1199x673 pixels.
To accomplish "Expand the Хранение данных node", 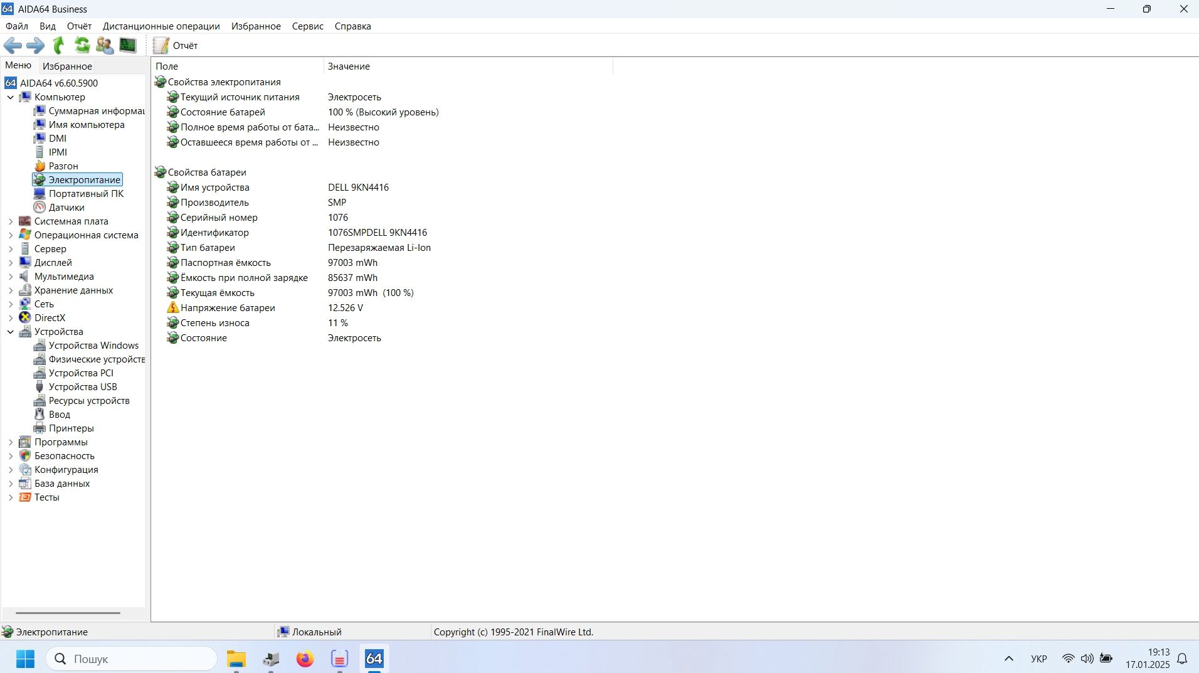I will click(x=11, y=290).
